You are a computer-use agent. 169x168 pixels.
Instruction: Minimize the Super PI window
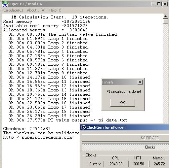coord(153,4)
